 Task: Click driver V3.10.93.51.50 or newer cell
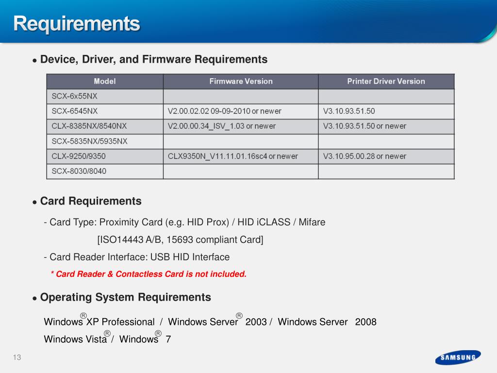(x=386, y=126)
